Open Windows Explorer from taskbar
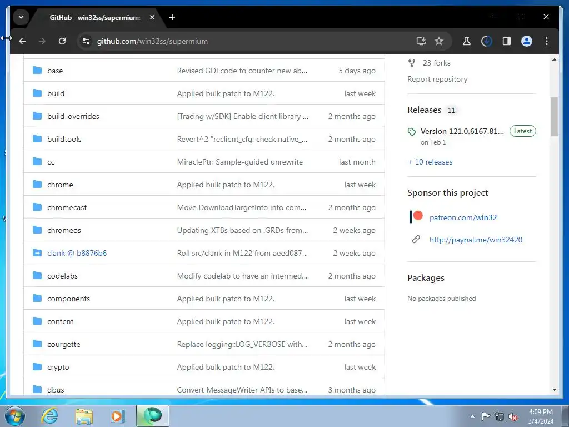 pos(84,416)
